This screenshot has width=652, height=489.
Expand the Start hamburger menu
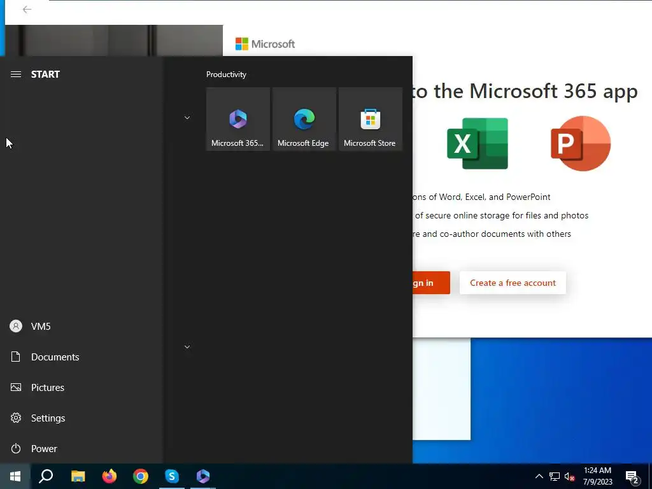click(16, 74)
